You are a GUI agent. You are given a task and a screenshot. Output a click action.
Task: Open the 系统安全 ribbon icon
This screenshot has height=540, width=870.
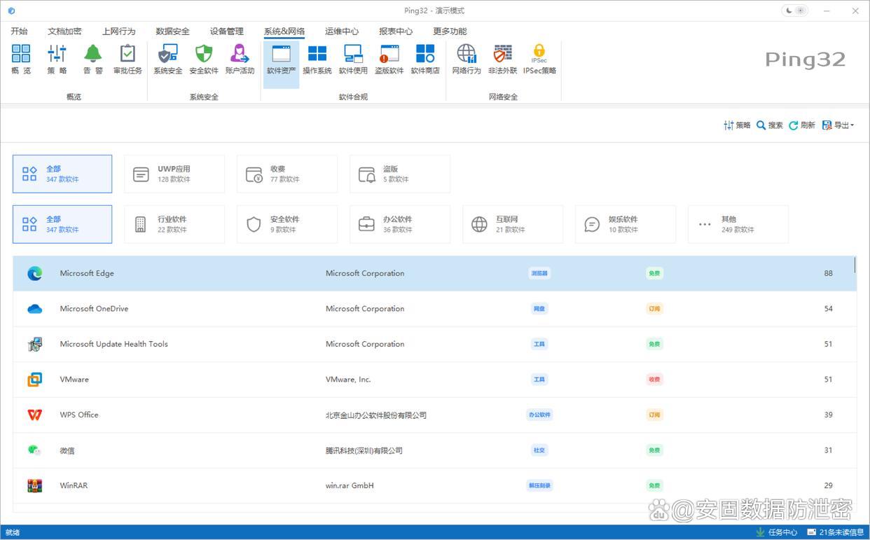[167, 59]
